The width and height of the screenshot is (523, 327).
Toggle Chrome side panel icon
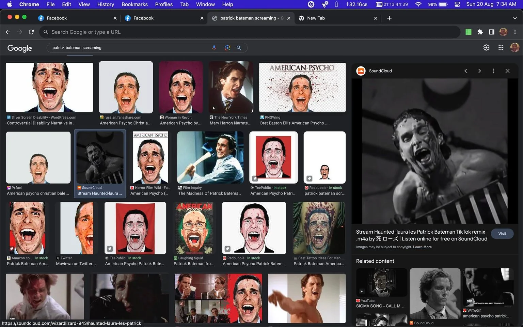click(x=492, y=32)
